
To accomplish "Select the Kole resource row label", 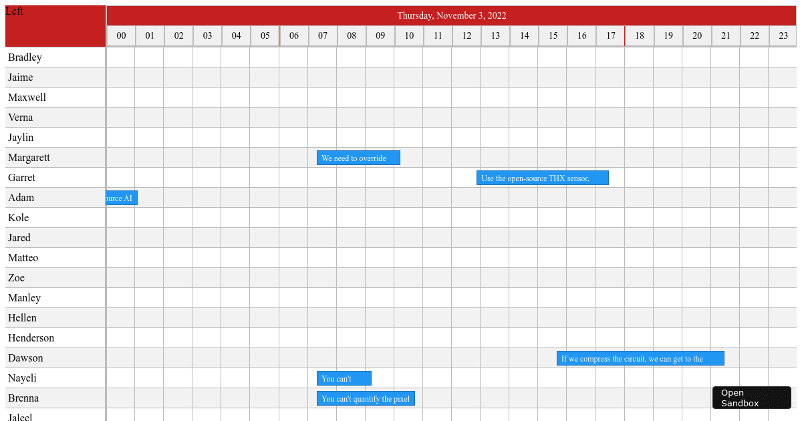I will (x=55, y=218).
